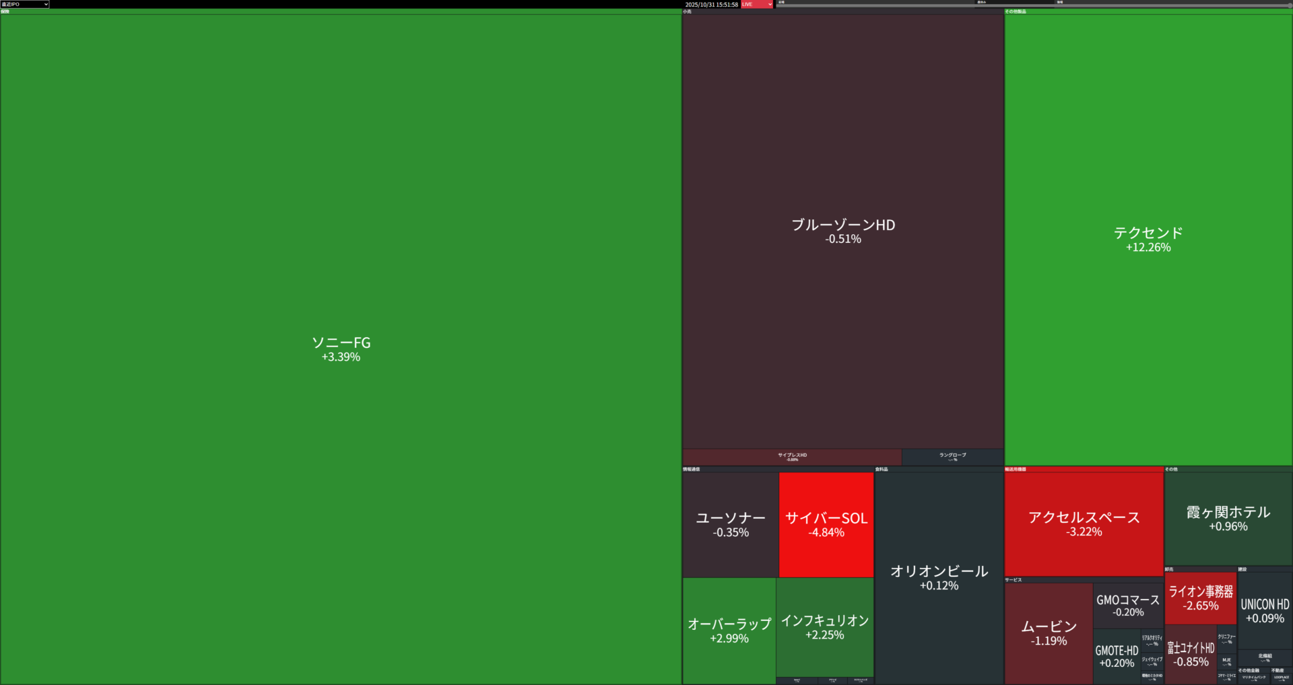Select the 富士ユナイトHD tile

(1191, 654)
